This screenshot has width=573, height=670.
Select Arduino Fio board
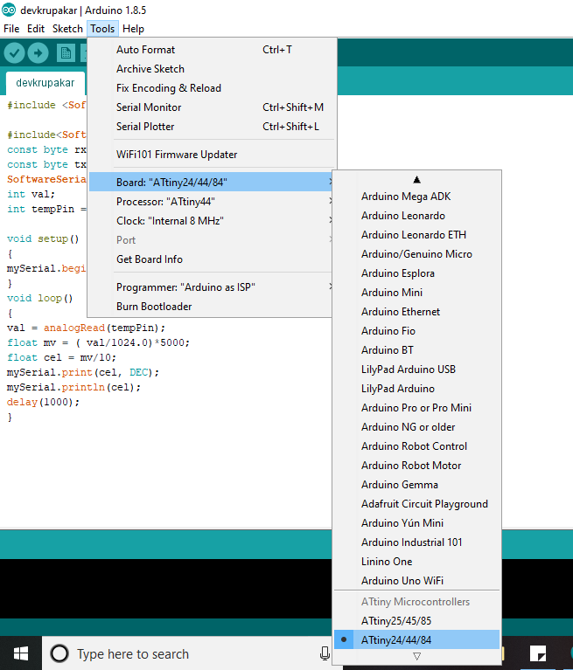tap(416, 331)
